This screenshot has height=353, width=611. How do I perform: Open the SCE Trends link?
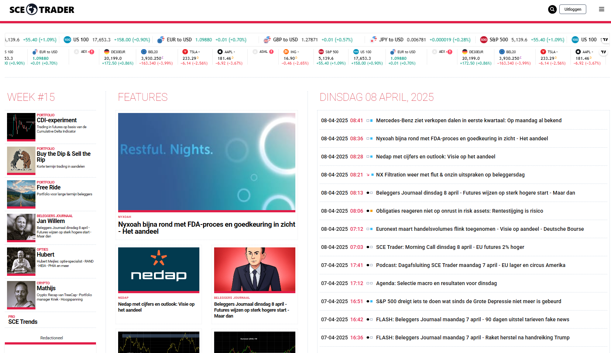[23, 322]
